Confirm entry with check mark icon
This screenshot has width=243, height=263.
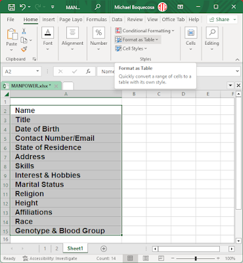pos(74,72)
